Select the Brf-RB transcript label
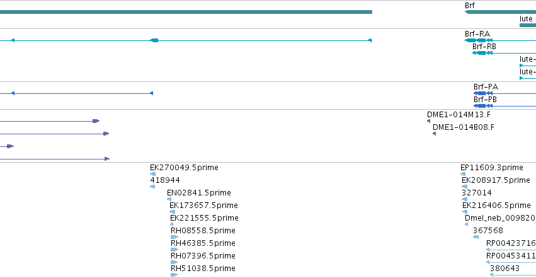Screen dimensions: 536x278 click(x=484, y=47)
